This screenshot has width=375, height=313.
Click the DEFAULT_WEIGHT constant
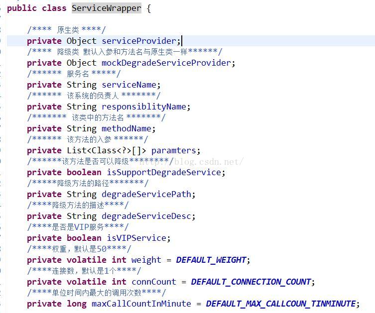click(211, 260)
